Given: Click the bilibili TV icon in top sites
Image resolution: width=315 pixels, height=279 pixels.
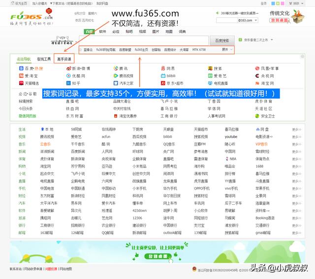Looking at the screenshot, I should pos(163,76).
